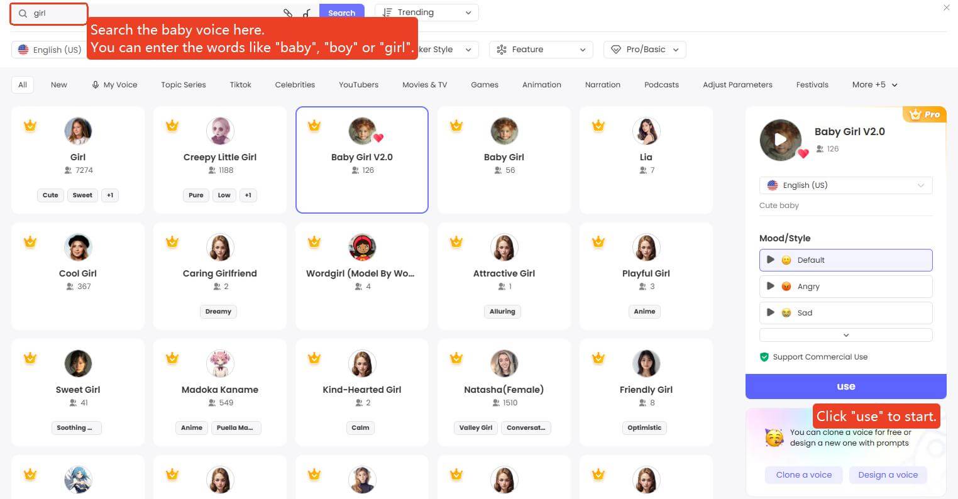Switch to the All tab
The width and height of the screenshot is (958, 499).
pyautogui.click(x=23, y=85)
